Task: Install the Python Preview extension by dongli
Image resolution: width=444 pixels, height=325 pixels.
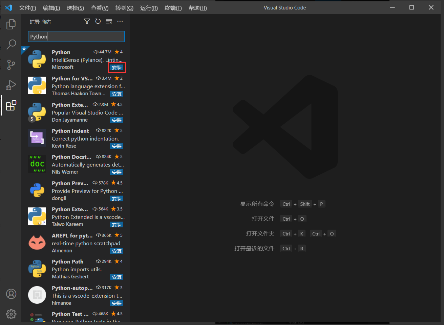Action: pyautogui.click(x=117, y=199)
